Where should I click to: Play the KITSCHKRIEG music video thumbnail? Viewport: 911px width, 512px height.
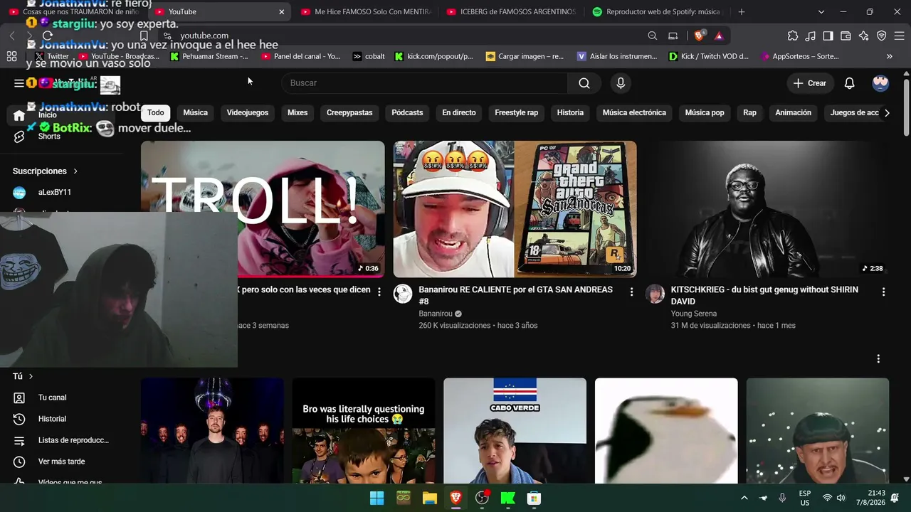pyautogui.click(x=767, y=209)
